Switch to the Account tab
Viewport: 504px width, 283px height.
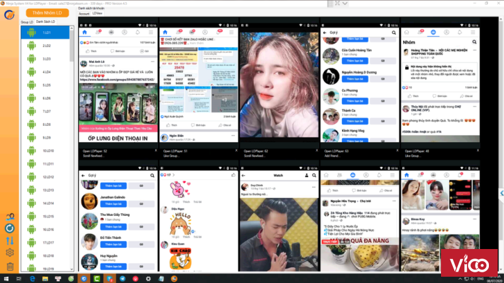pyautogui.click(x=84, y=13)
